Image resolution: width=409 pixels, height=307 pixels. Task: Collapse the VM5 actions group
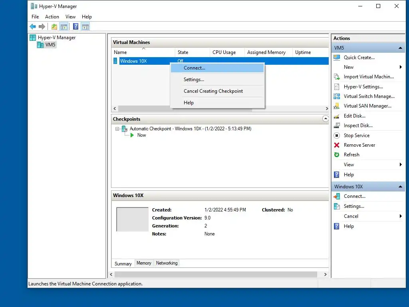coord(400,48)
